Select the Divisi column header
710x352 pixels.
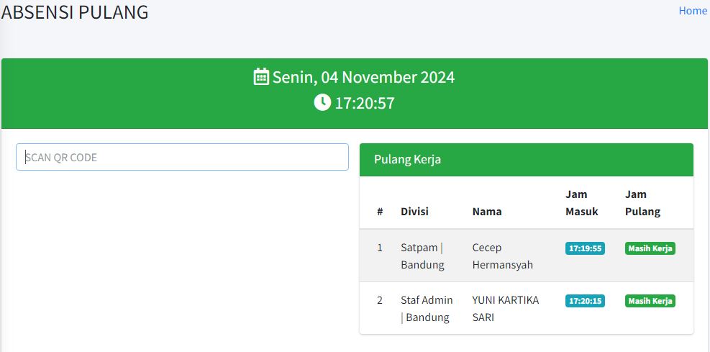tap(414, 212)
